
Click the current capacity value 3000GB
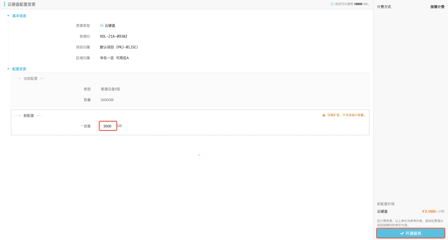pos(107,100)
